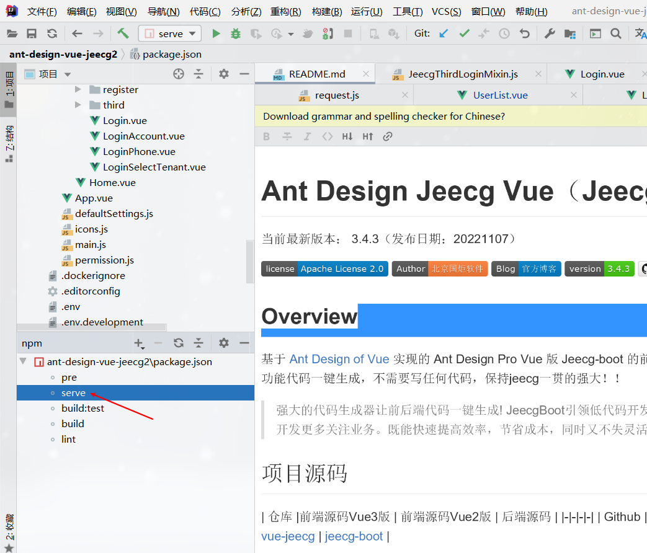
Task: Reload npm scripts
Action: (179, 343)
